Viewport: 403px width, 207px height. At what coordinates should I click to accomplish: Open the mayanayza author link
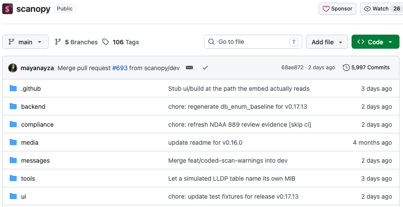click(37, 68)
